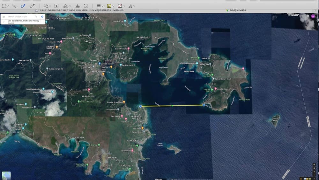Click the BORDEAUX area label
319x180 pixels.
point(88,96)
